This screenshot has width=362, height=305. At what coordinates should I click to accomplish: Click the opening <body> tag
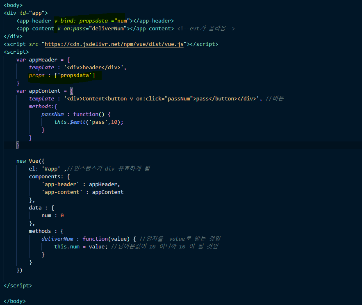pyautogui.click(x=13, y=5)
